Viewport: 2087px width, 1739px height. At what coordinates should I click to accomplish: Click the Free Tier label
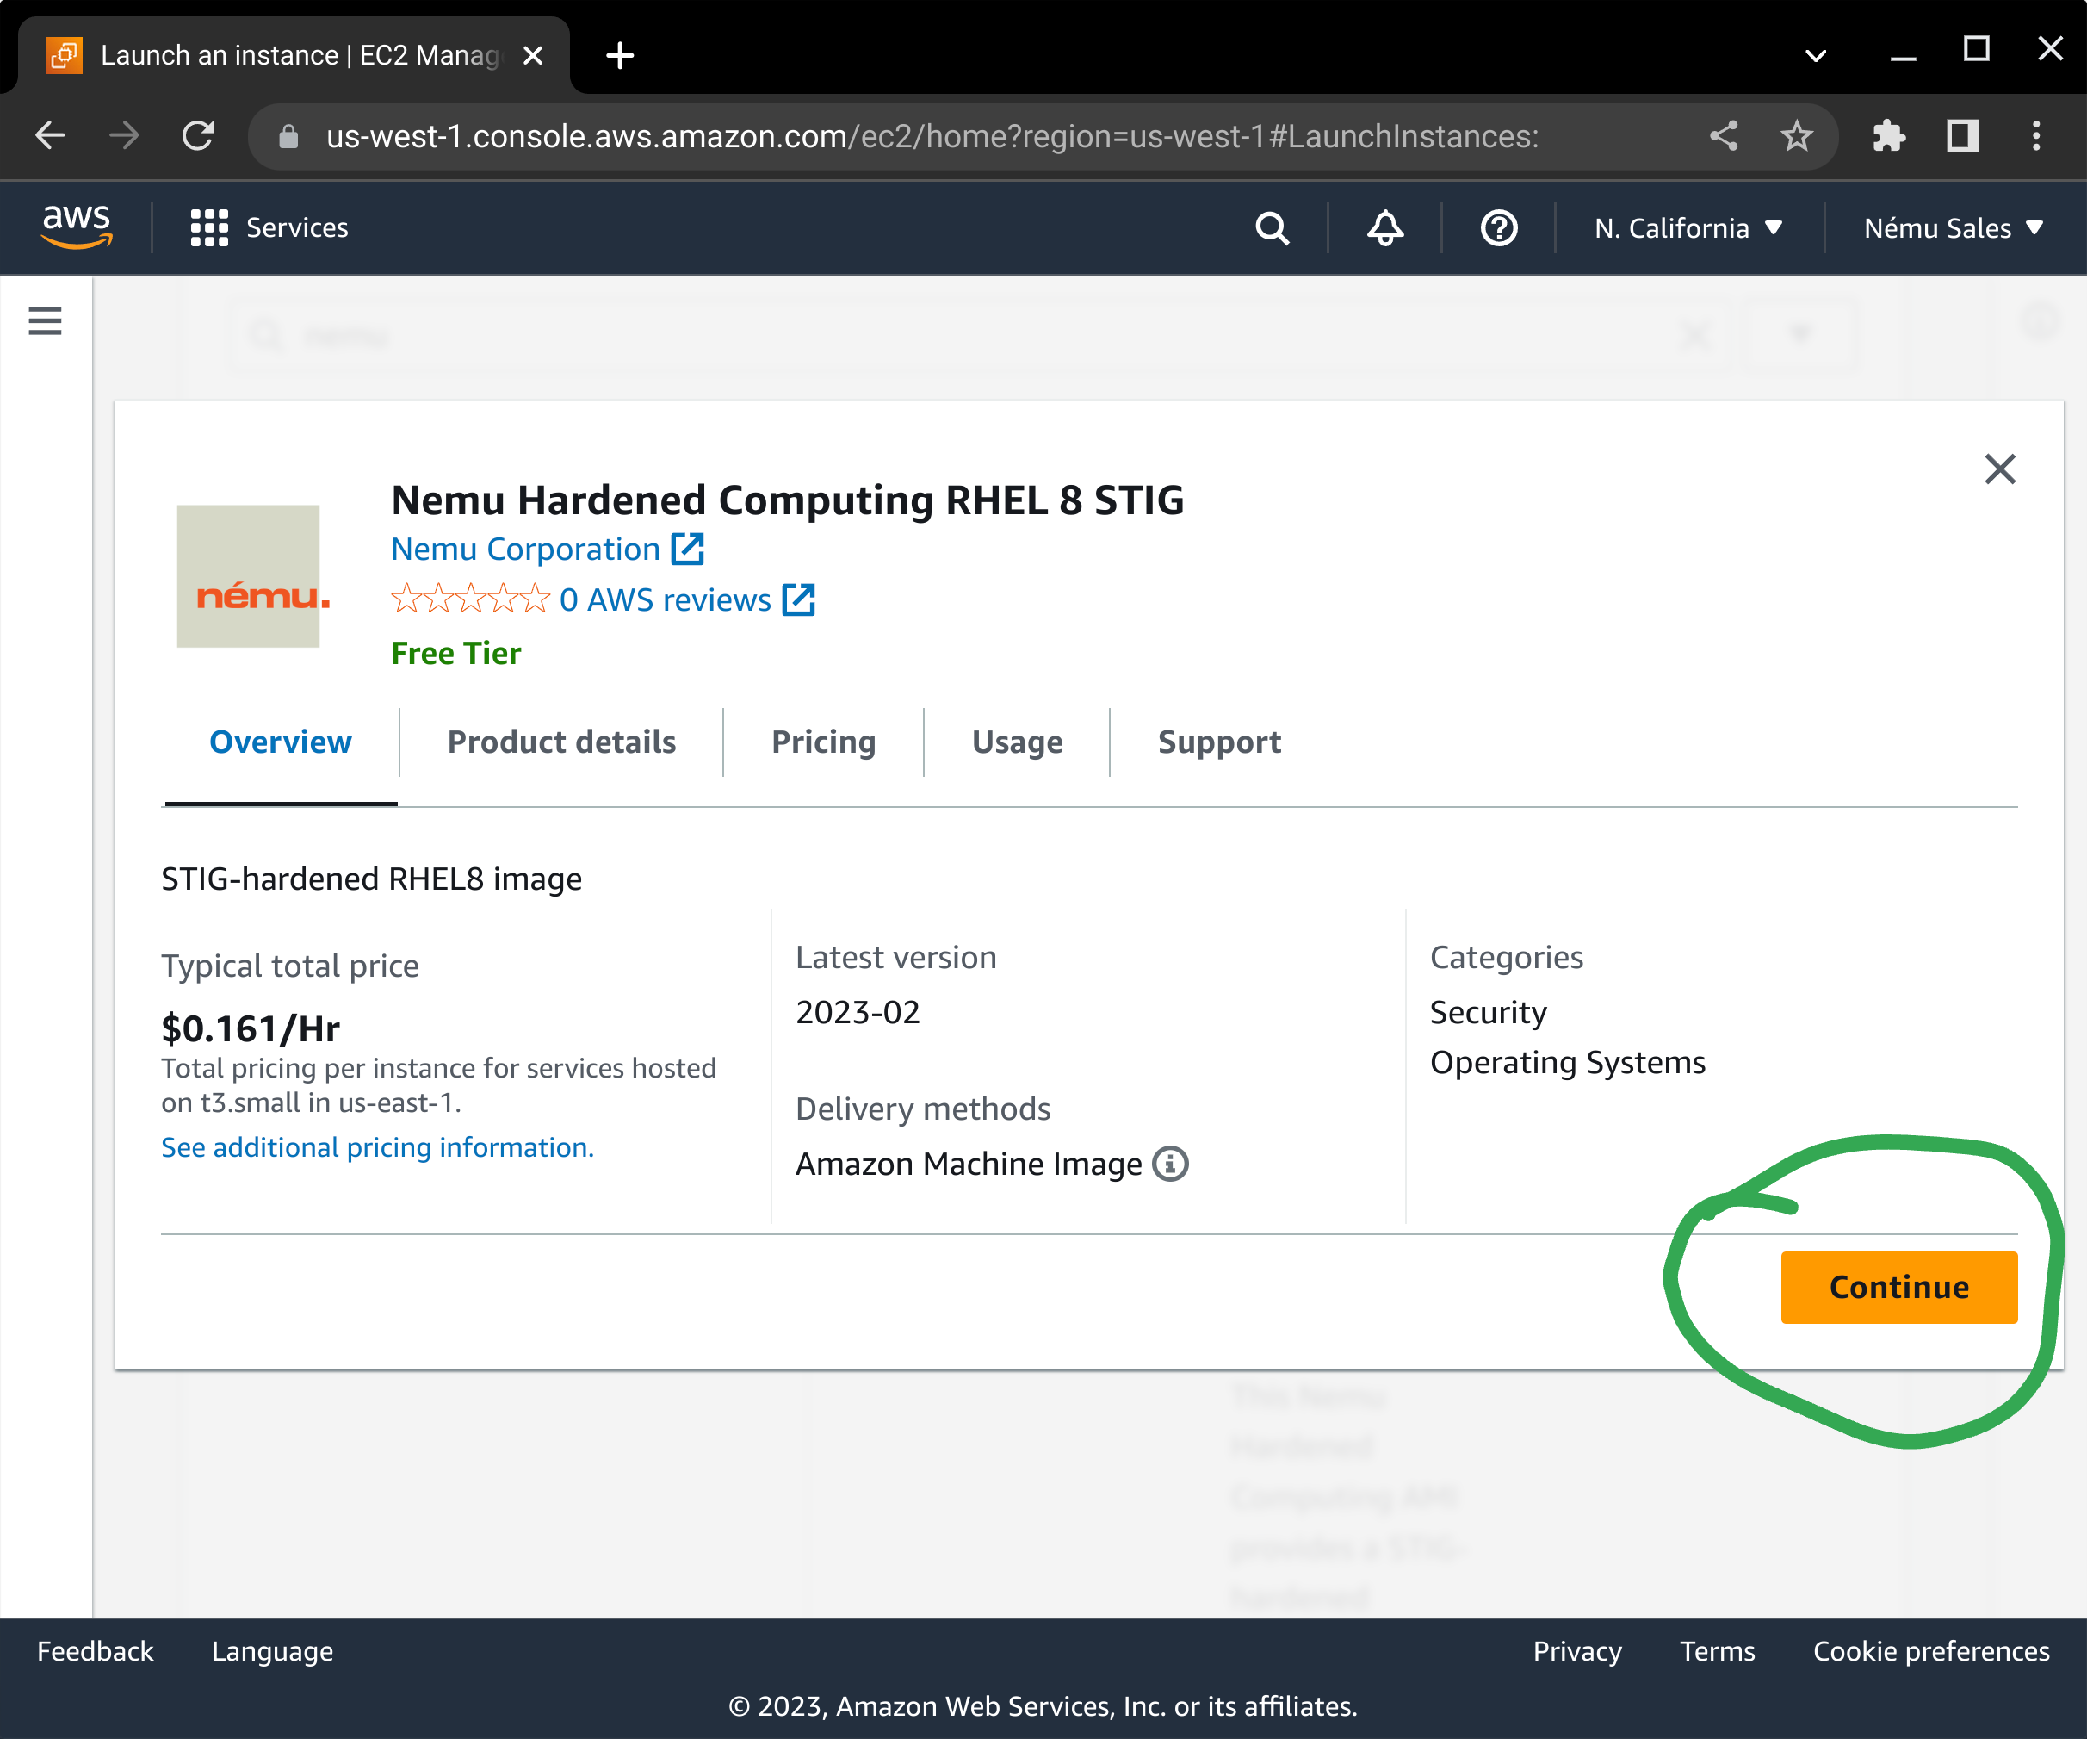[456, 653]
